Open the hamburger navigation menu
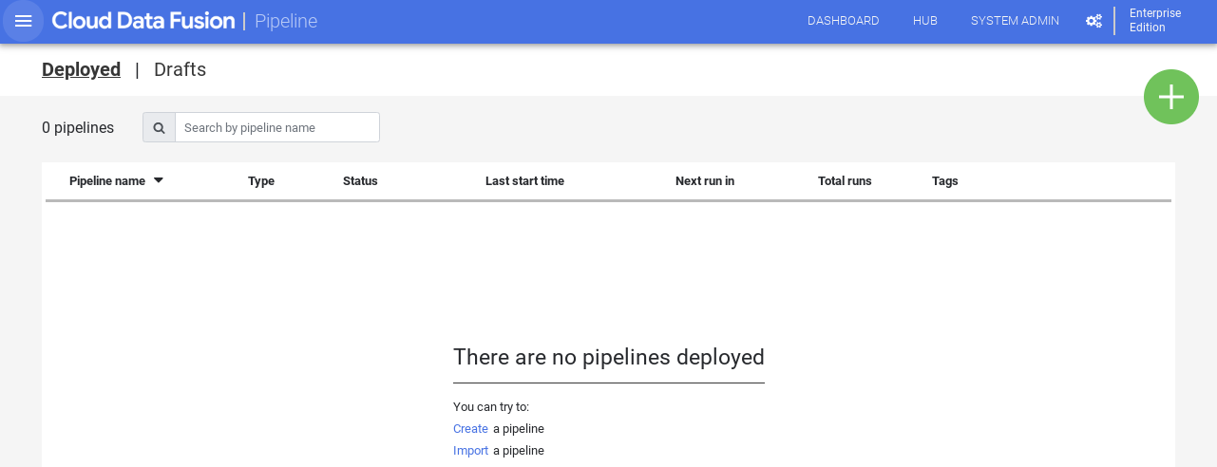1217x467 pixels. tap(24, 21)
